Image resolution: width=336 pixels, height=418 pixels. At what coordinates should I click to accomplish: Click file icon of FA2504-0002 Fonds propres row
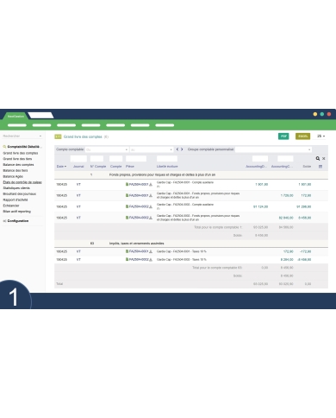pyautogui.click(x=127, y=218)
